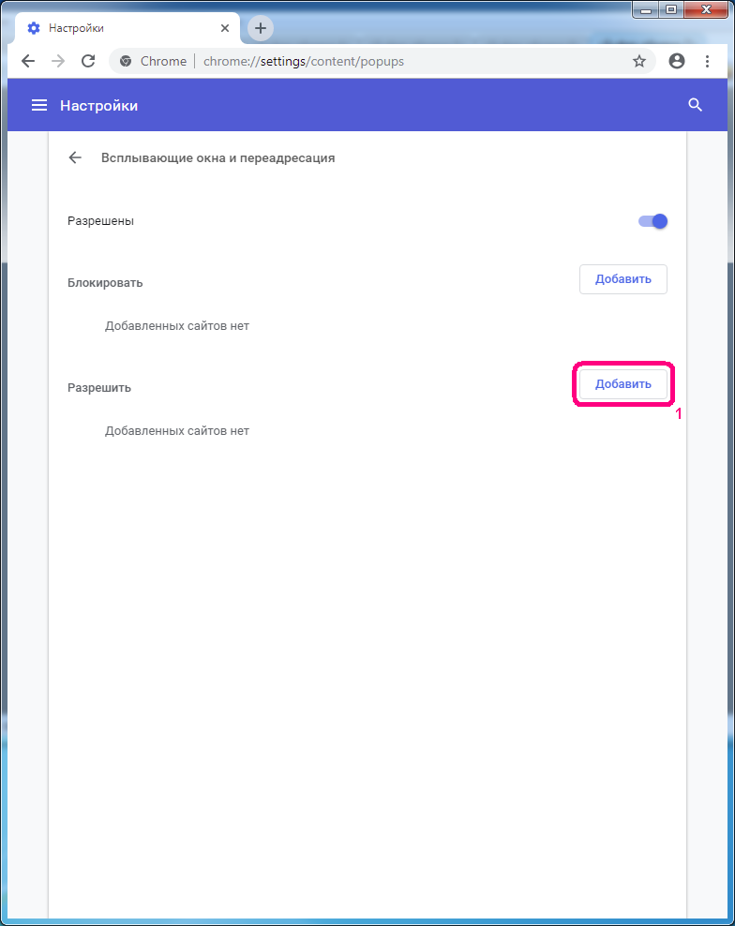The image size is (735, 926).
Task: Search settings with magnifier icon
Action: coord(696,105)
